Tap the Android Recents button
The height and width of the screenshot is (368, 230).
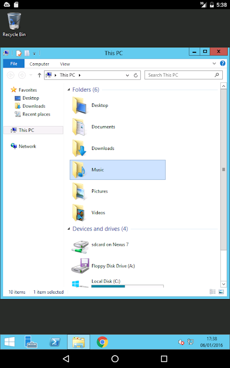click(164, 358)
